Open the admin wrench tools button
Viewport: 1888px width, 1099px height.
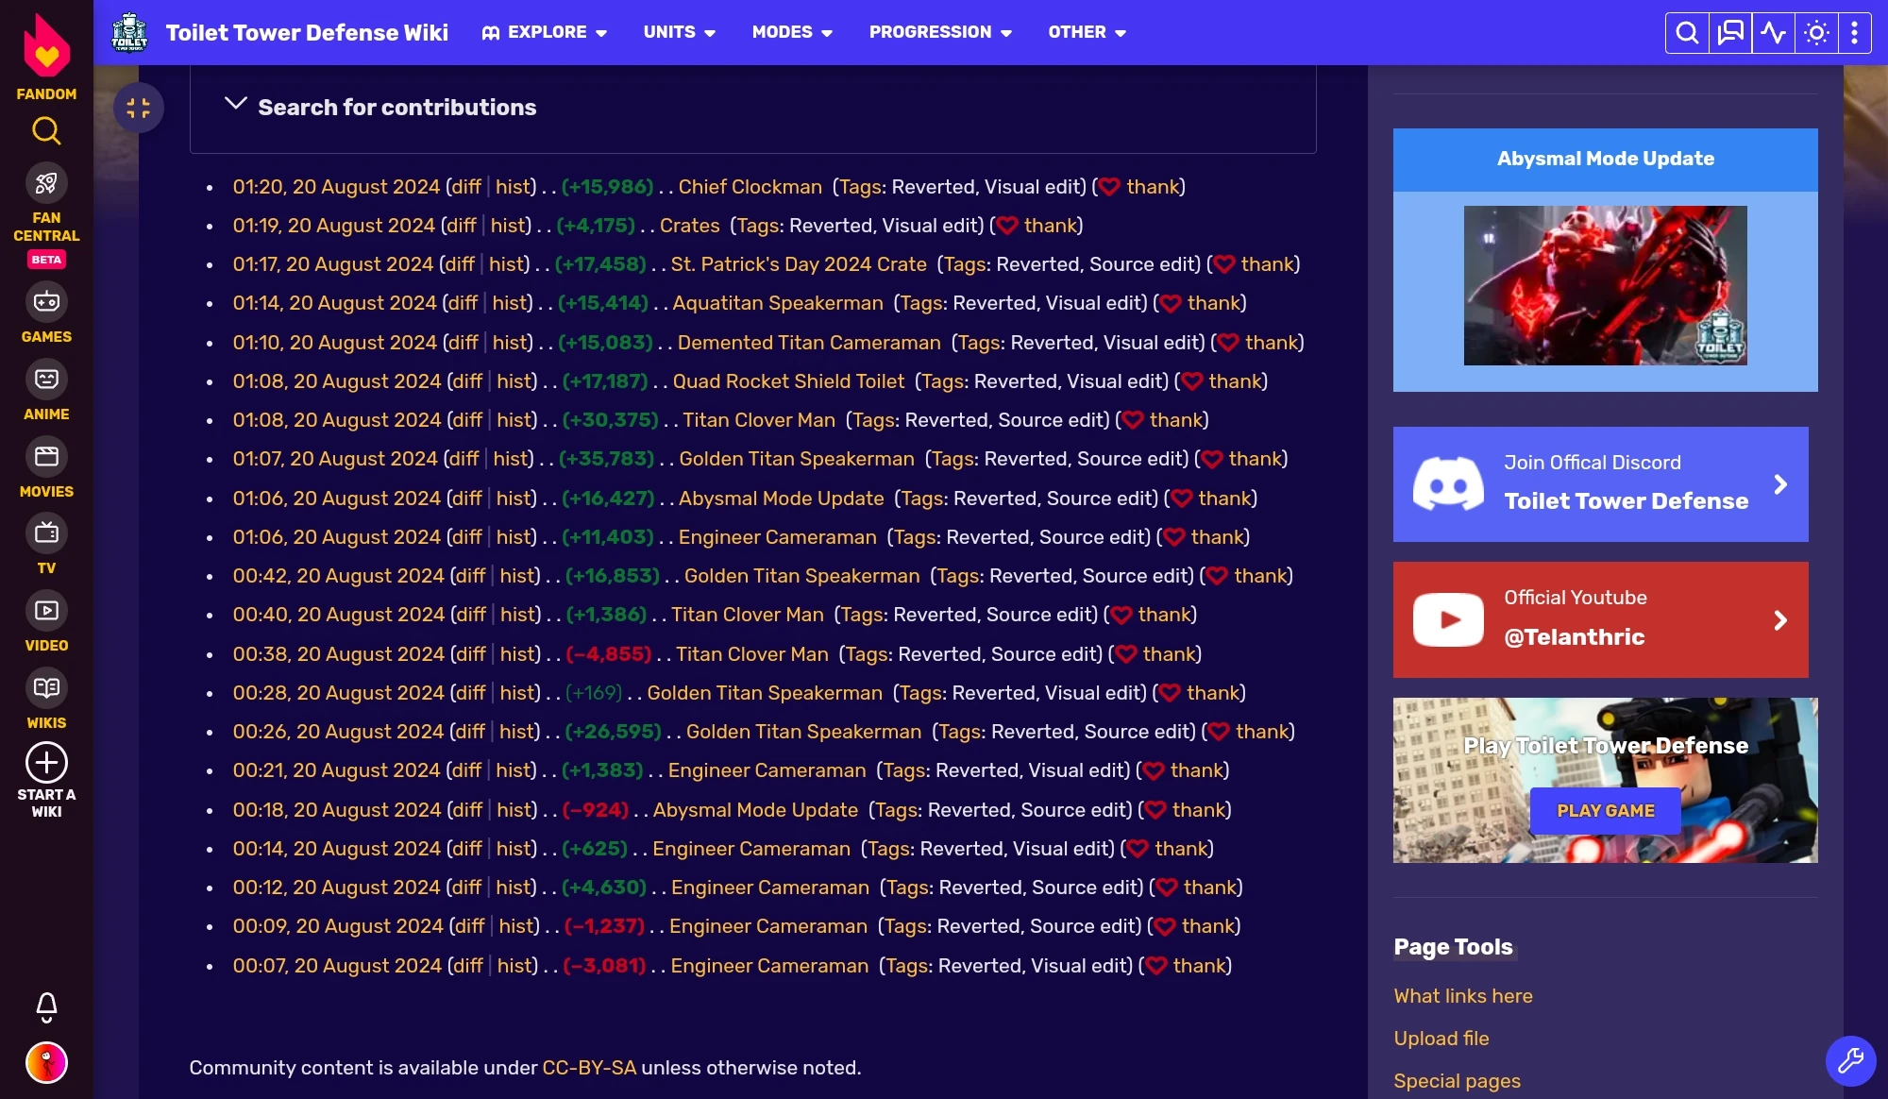1850,1060
